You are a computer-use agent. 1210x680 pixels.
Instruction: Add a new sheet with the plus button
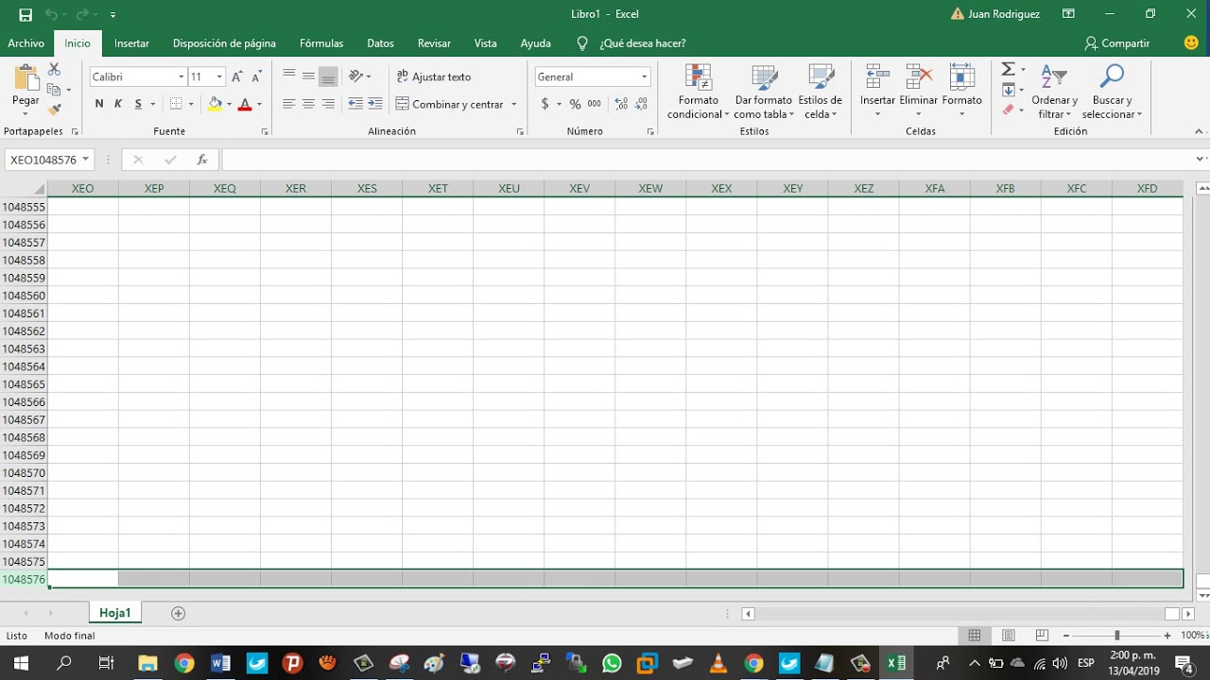(x=178, y=613)
